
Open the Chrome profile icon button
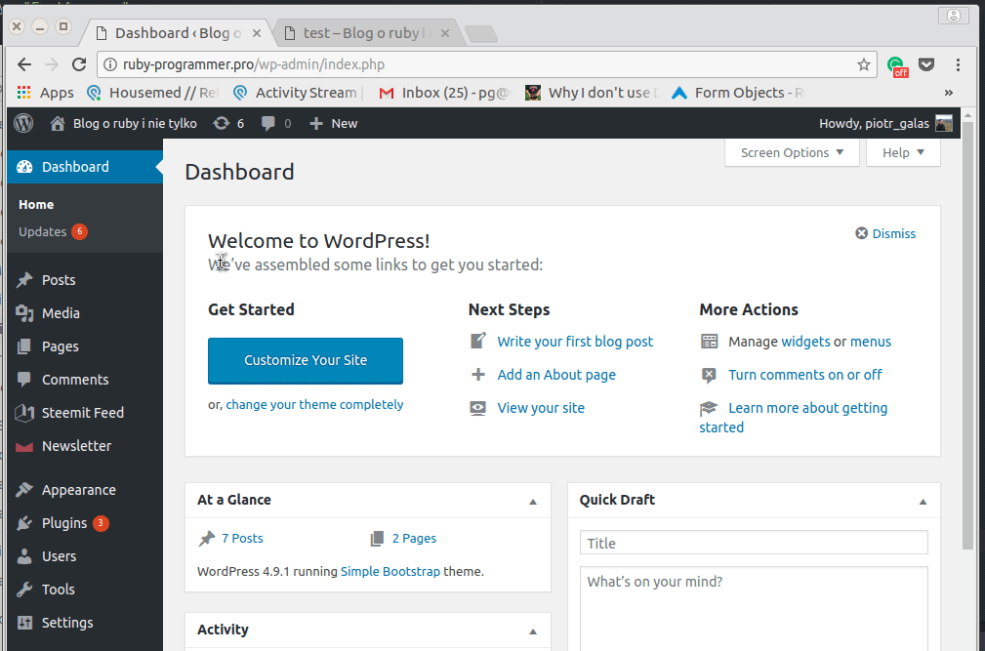(x=954, y=15)
